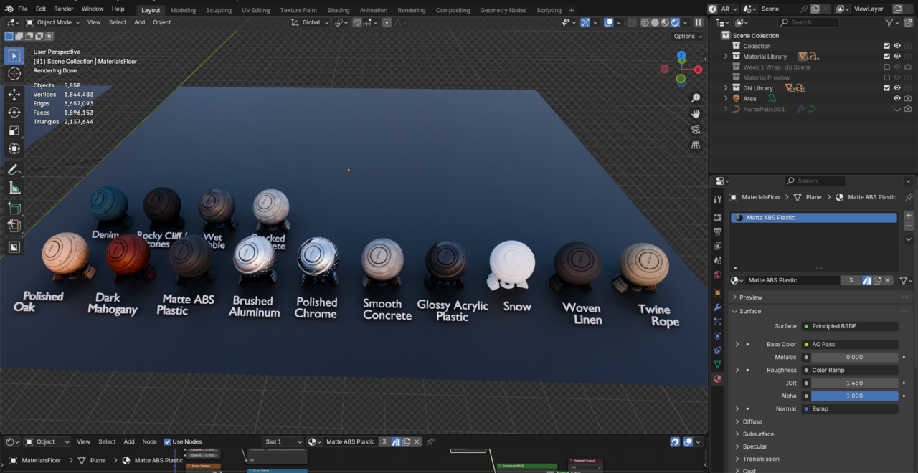918x473 pixels.
Task: Hide the Area light with eye icon
Action: coord(896,99)
